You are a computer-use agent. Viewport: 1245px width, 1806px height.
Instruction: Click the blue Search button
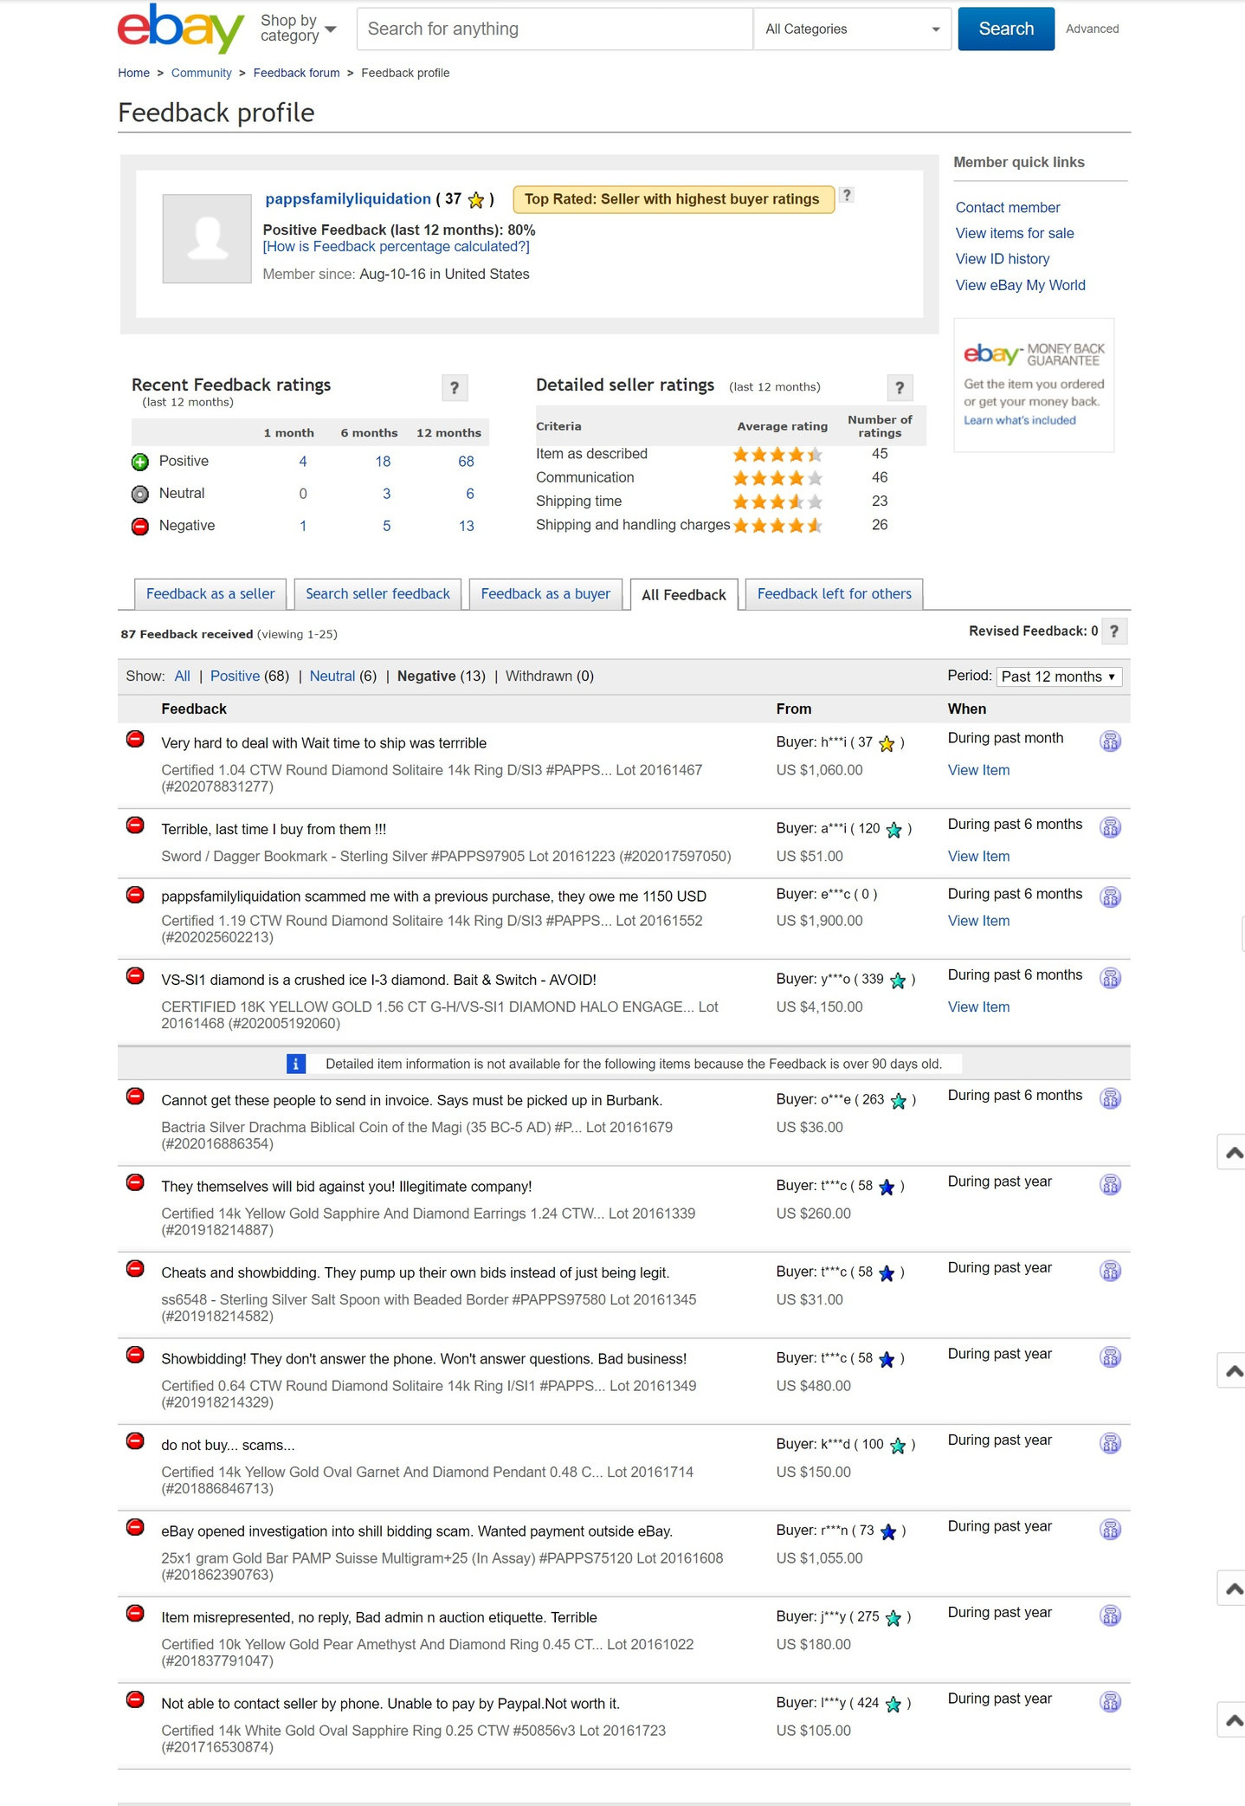click(1006, 29)
